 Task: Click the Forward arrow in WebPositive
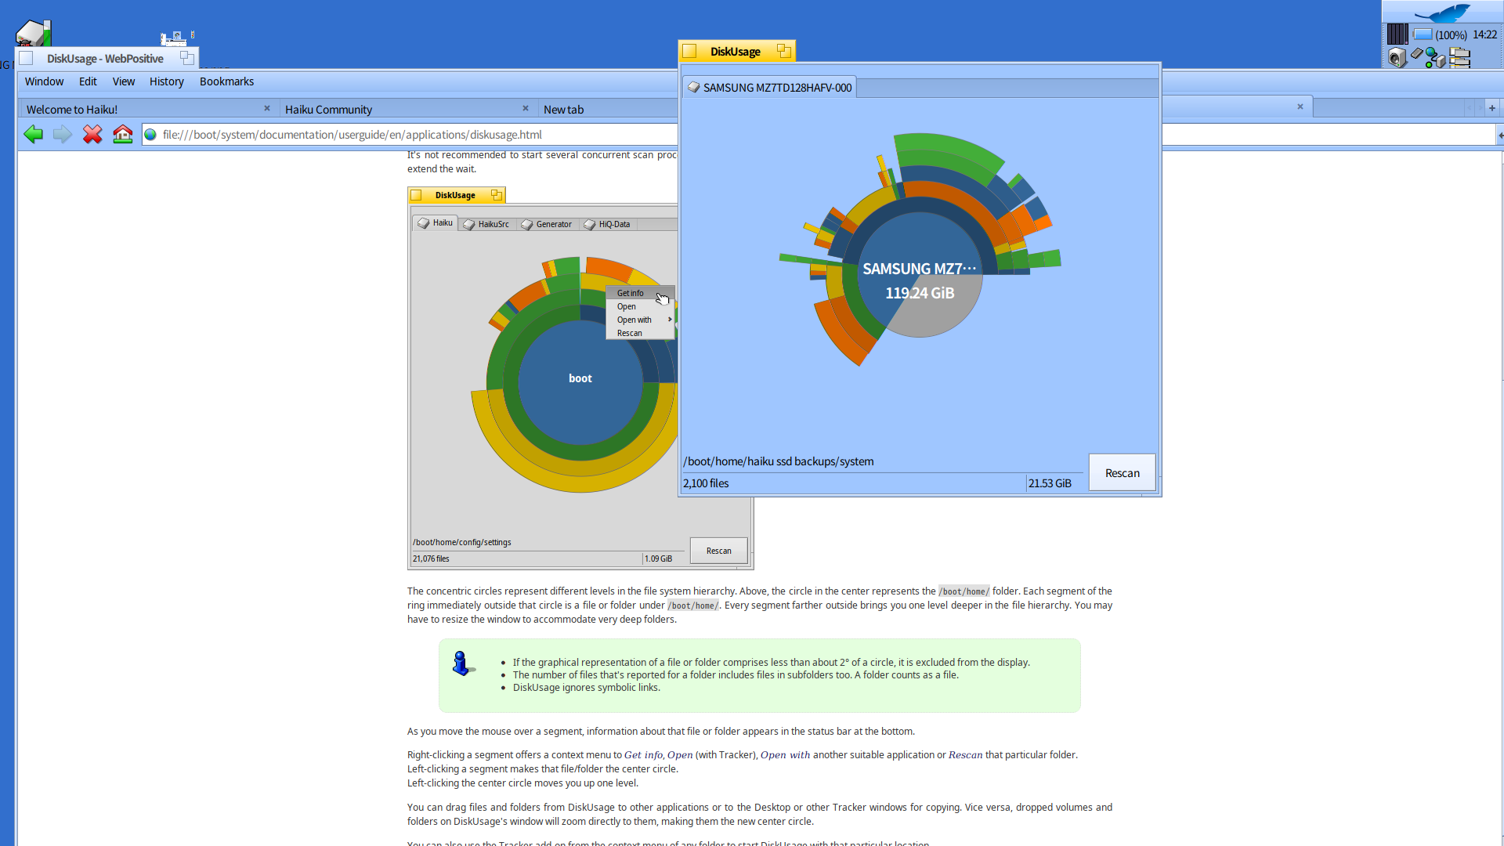[x=62, y=135]
